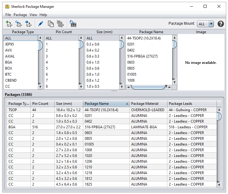Click Size list down arrow

[x=122, y=87]
